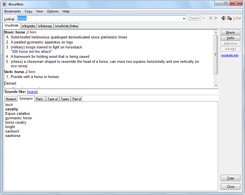Open the Options menu
Image resolution: width=245 pixels, height=195 pixels.
pos(53,11)
